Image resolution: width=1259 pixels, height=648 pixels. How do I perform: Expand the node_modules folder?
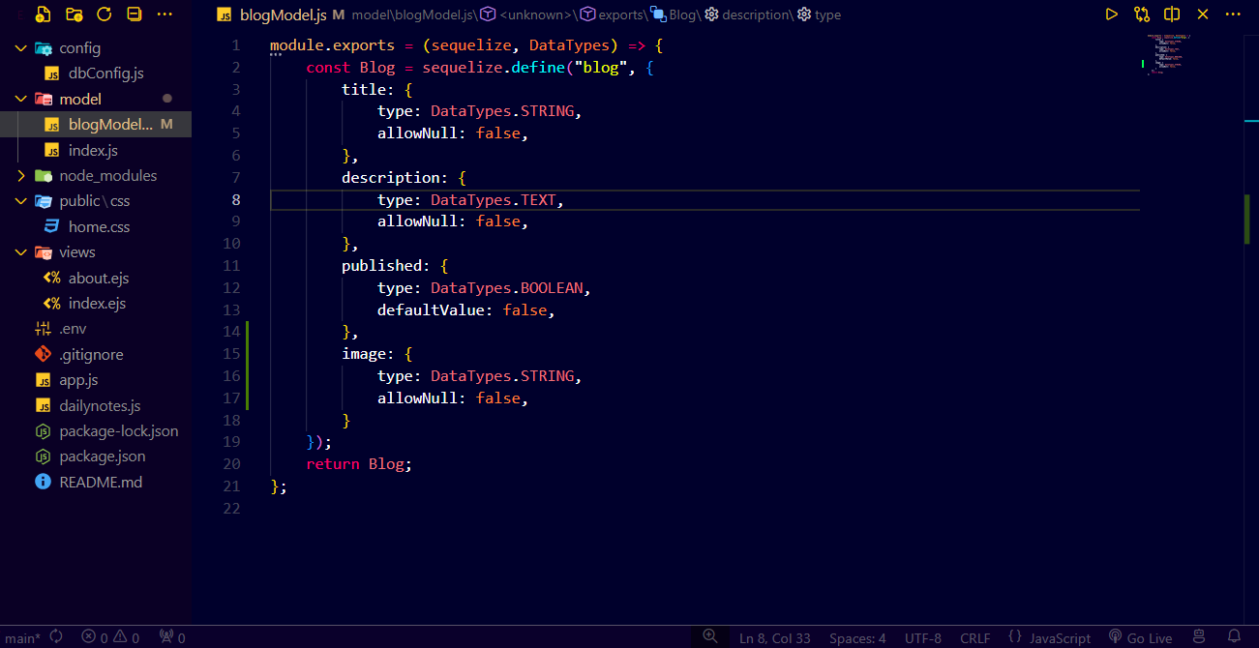pyautogui.click(x=96, y=175)
